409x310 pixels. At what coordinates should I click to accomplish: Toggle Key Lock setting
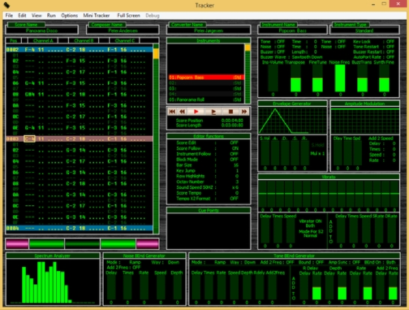click(390, 41)
